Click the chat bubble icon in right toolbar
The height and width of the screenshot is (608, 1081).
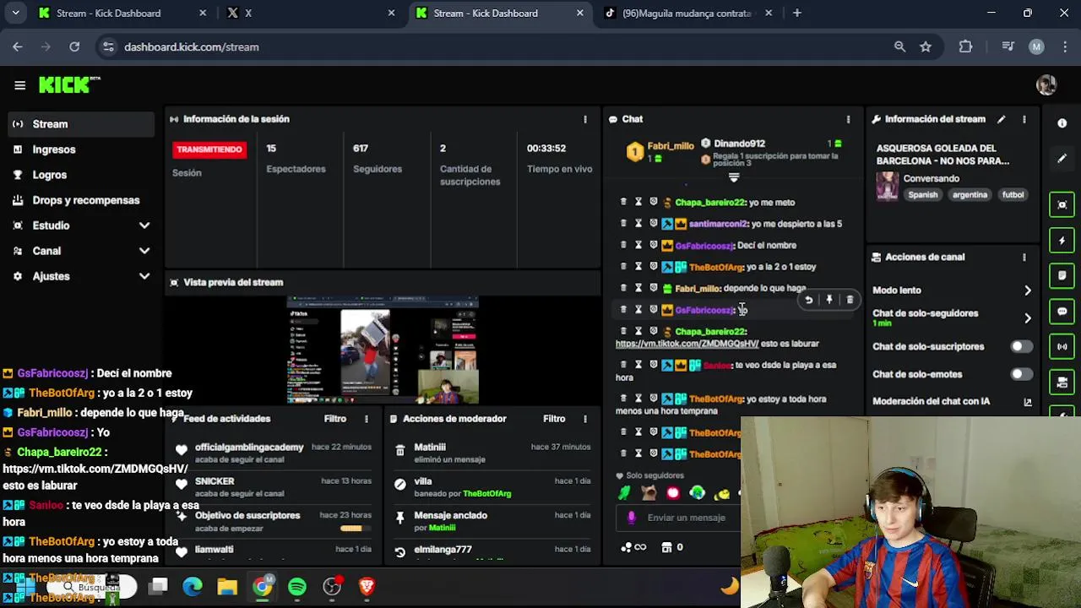click(1062, 311)
